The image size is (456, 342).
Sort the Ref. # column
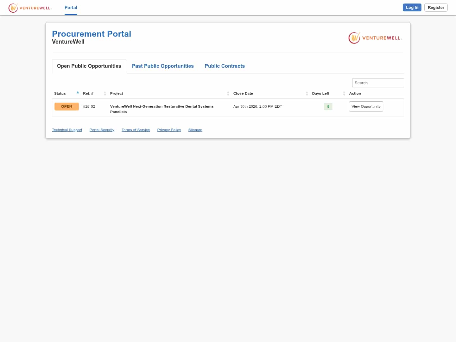[x=105, y=93]
